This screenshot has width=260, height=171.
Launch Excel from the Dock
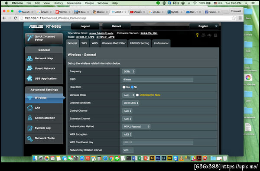click(140, 158)
